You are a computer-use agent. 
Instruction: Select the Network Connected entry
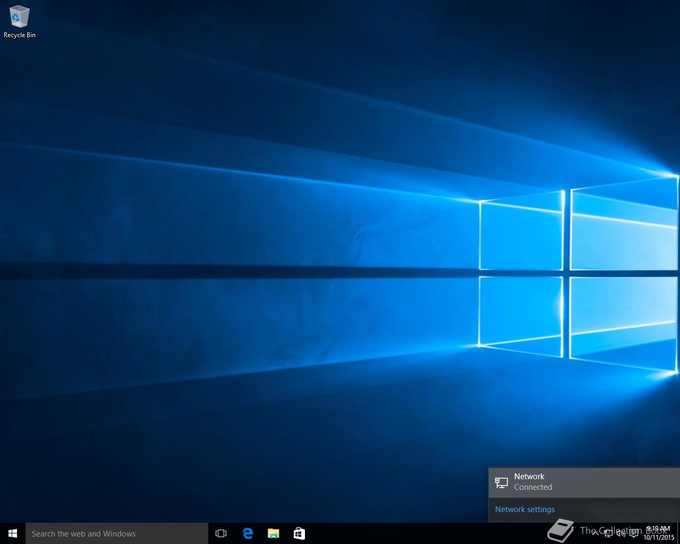(x=584, y=482)
